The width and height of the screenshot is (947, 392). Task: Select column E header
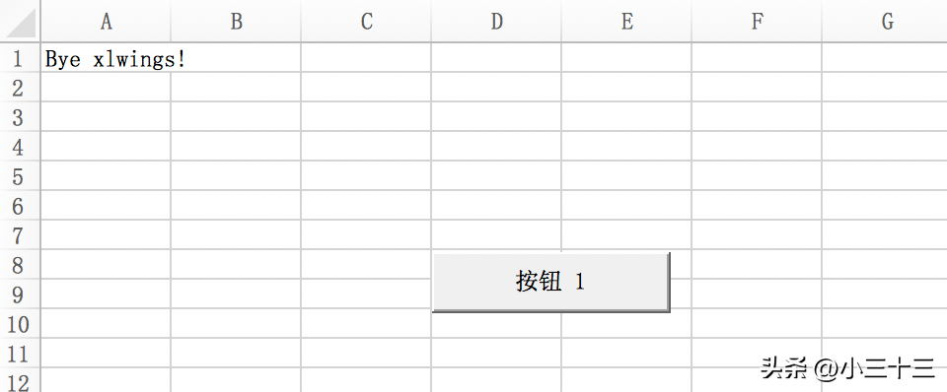click(x=626, y=21)
